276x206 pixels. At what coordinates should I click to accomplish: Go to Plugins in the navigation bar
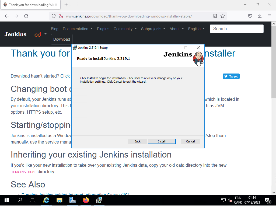click(x=103, y=29)
